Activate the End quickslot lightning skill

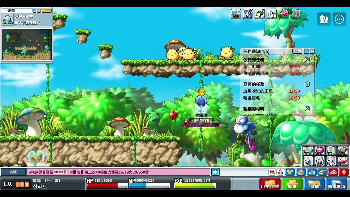pos(331,161)
